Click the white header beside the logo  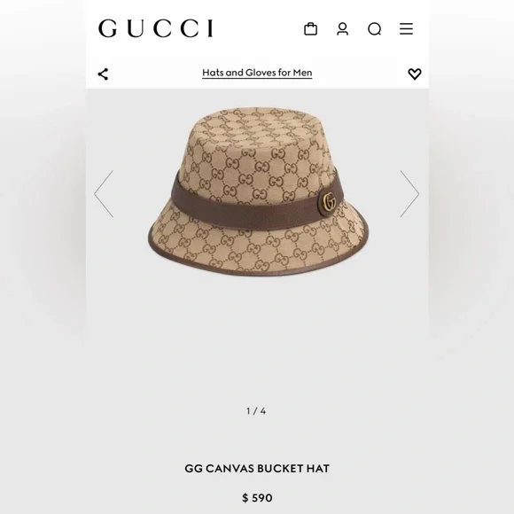257,29
